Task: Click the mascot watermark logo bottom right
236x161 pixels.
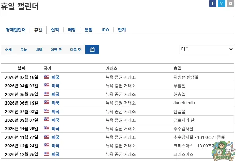Action: [x=222, y=150]
